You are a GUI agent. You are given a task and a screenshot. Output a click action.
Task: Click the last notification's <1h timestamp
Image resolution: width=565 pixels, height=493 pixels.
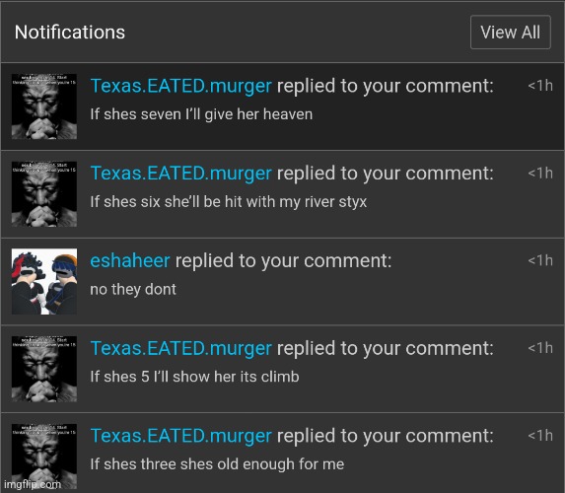tap(540, 436)
